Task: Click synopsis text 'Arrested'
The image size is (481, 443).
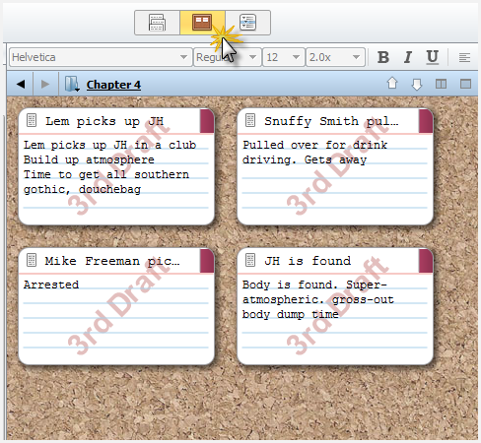Action: 51,285
